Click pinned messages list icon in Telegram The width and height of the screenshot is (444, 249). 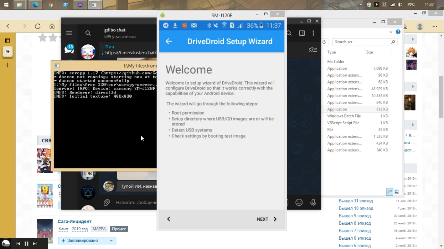click(x=313, y=50)
